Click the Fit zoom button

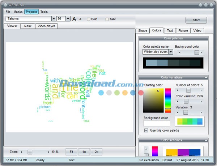[x=71, y=152]
